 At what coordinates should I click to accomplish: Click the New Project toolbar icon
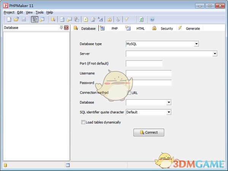tap(9, 19)
